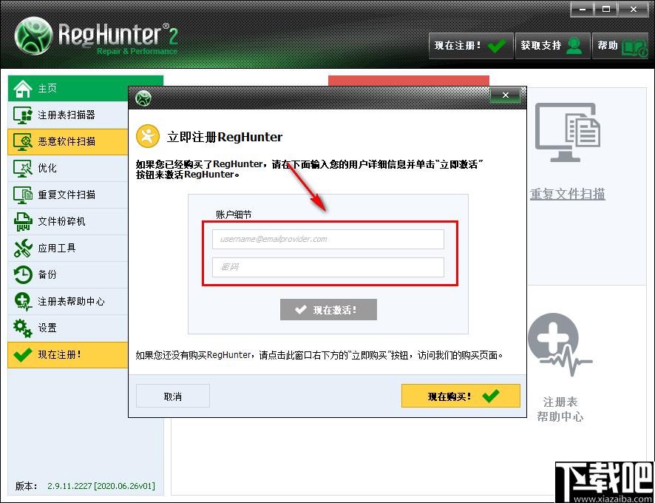The image size is (655, 503).
Task: Open 优化 in the sidebar
Action: (x=68, y=169)
